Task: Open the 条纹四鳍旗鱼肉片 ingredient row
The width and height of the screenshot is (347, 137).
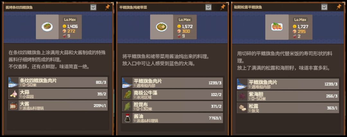Action: pyautogui.click(x=58, y=82)
